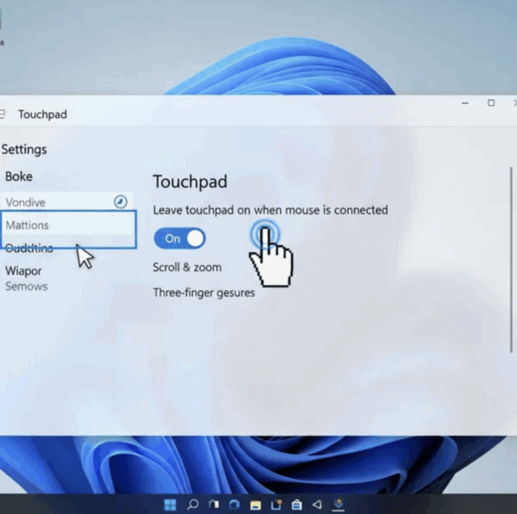Open the Windows Start menu
The width and height of the screenshot is (517, 514).
170,505
